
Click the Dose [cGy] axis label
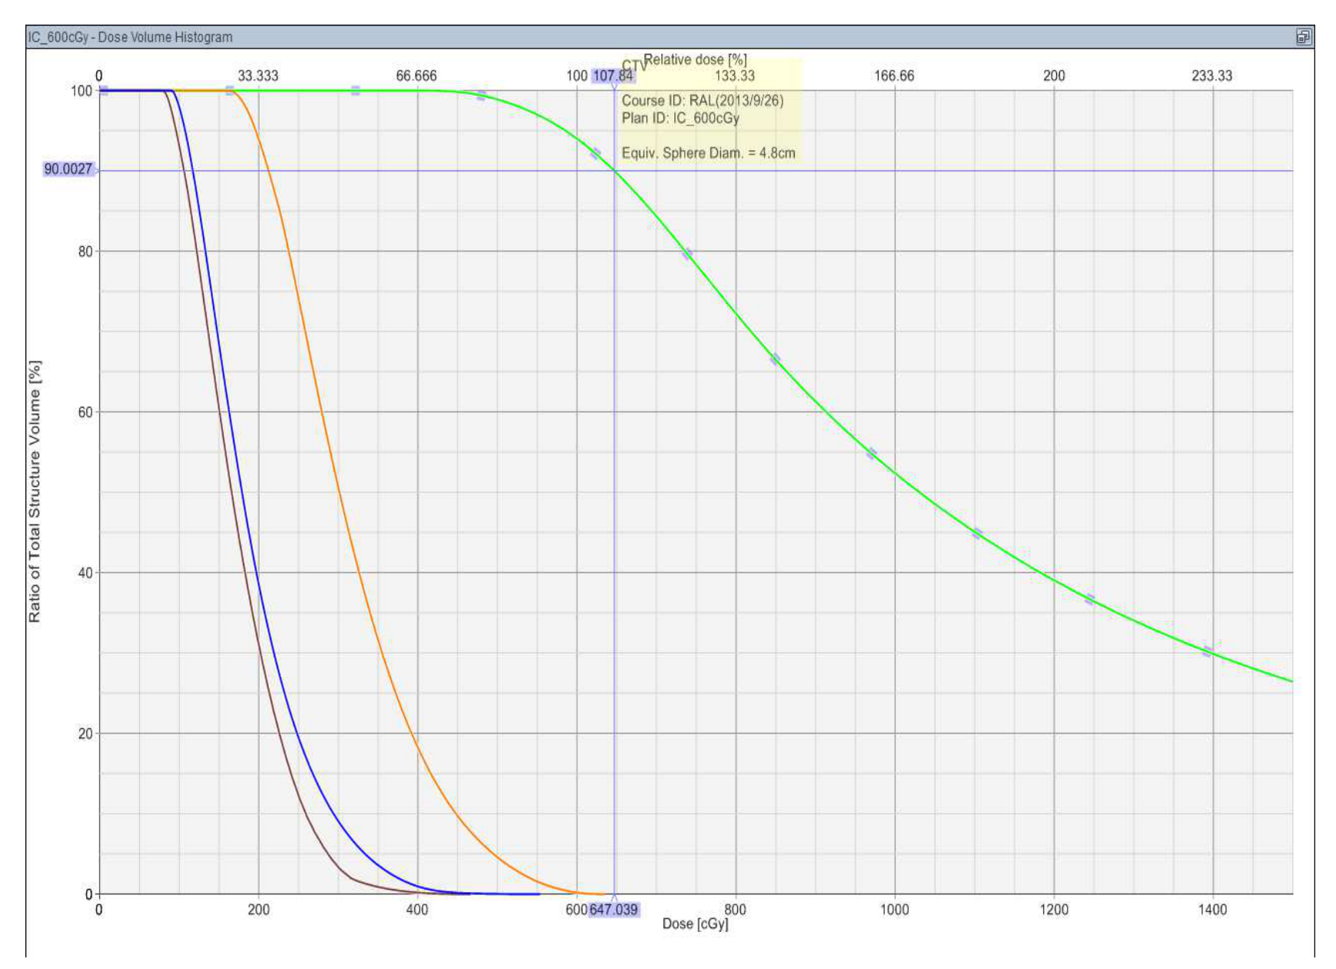tap(695, 924)
